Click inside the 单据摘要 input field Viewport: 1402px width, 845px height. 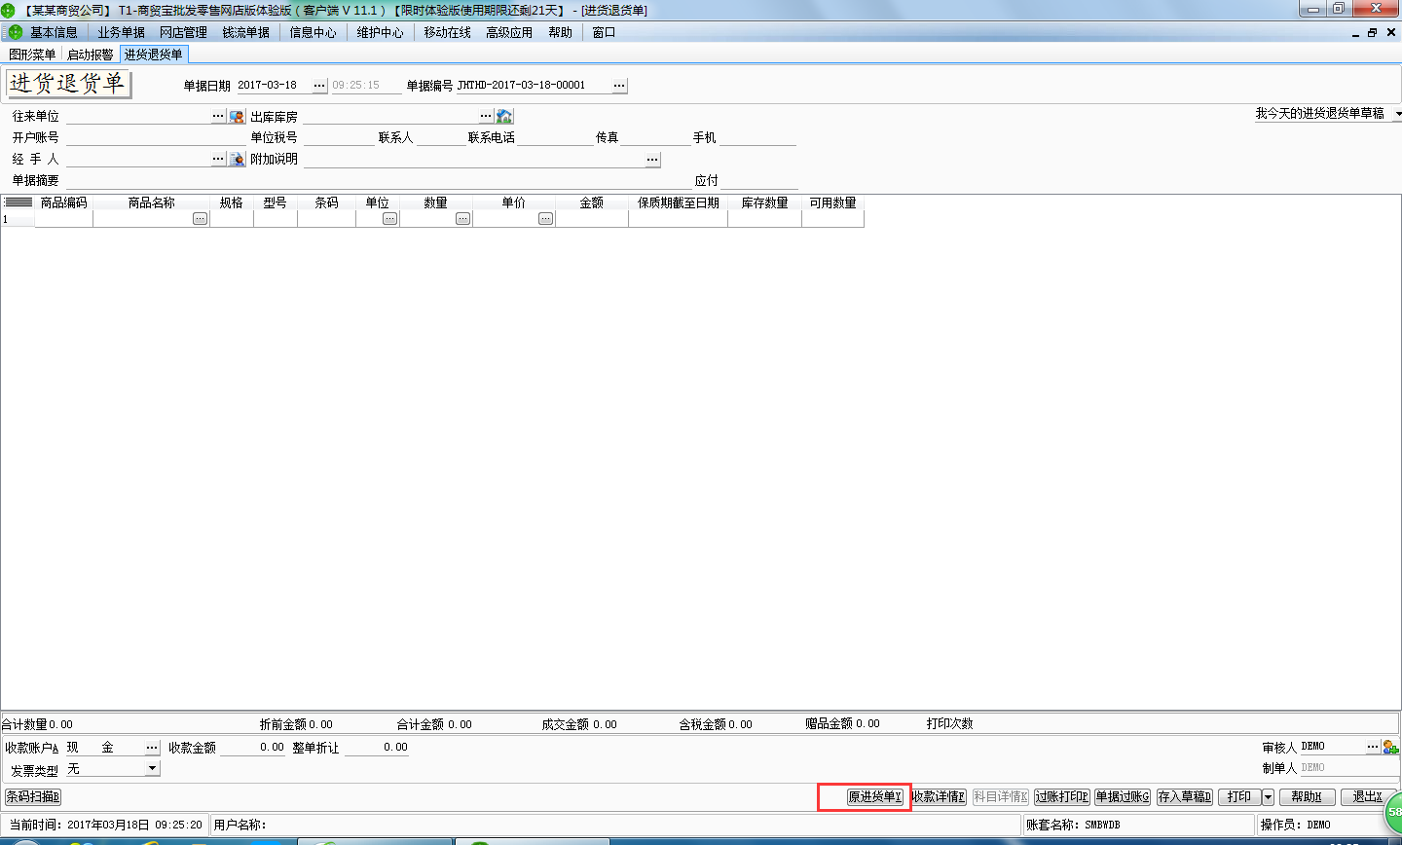tap(292, 180)
